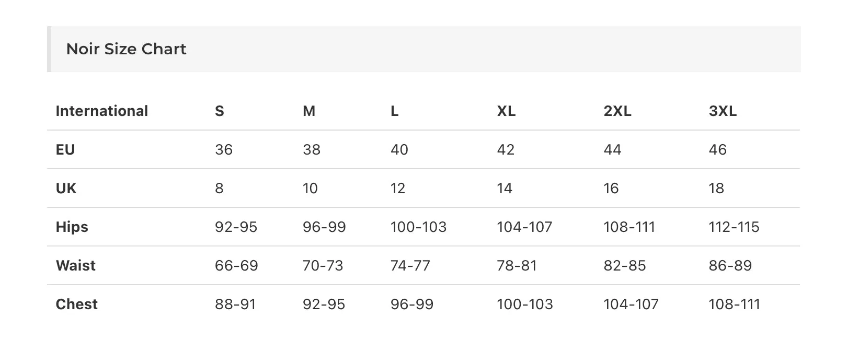Screen dimensions: 847x340
Task: Click the UK size 14 cell
Action: click(x=505, y=188)
